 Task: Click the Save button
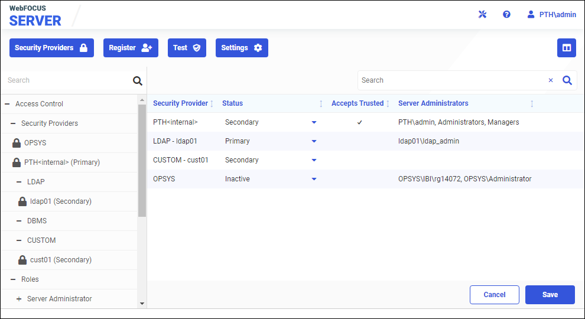550,295
